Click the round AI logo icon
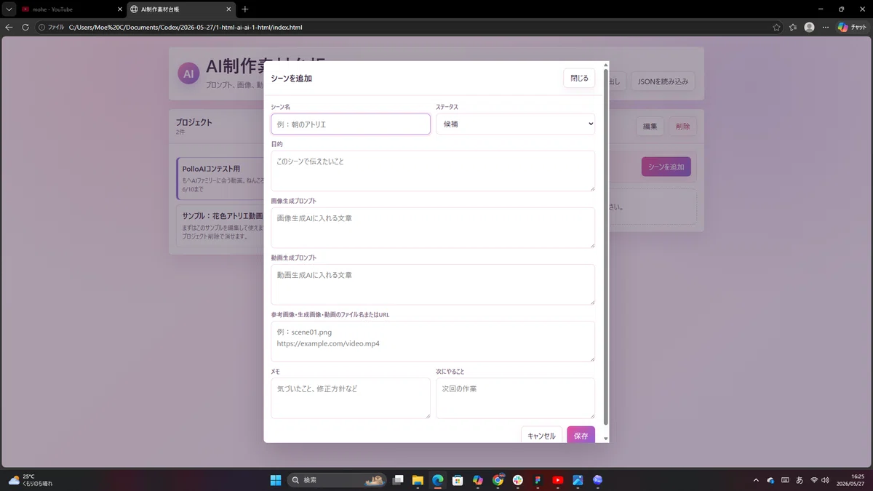This screenshot has width=873, height=491. tap(188, 73)
